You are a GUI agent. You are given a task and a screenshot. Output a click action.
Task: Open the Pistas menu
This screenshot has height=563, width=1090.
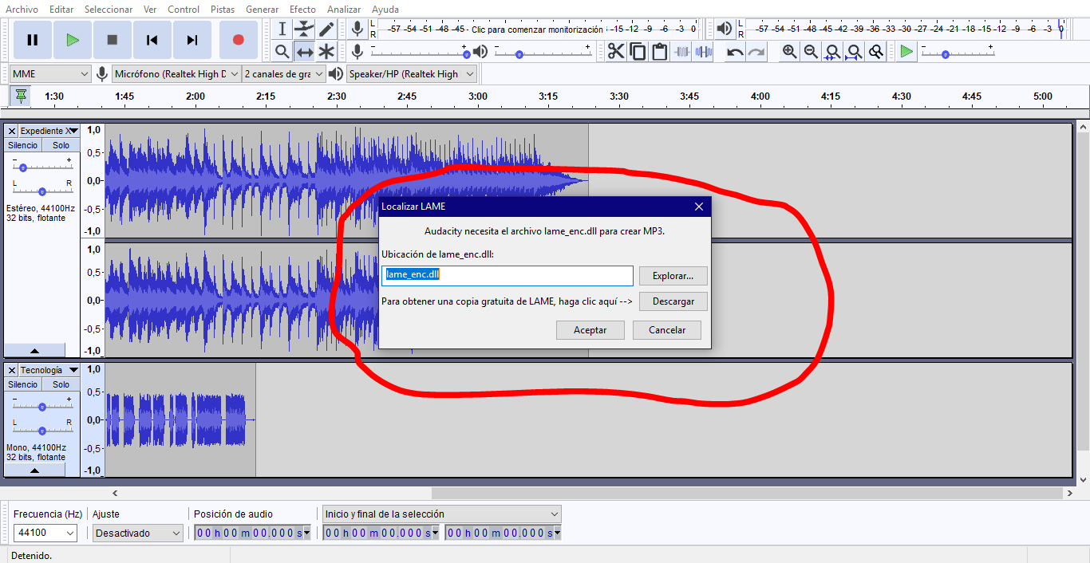tap(223, 10)
